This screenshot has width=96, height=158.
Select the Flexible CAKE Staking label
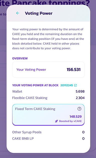pos(30,98)
